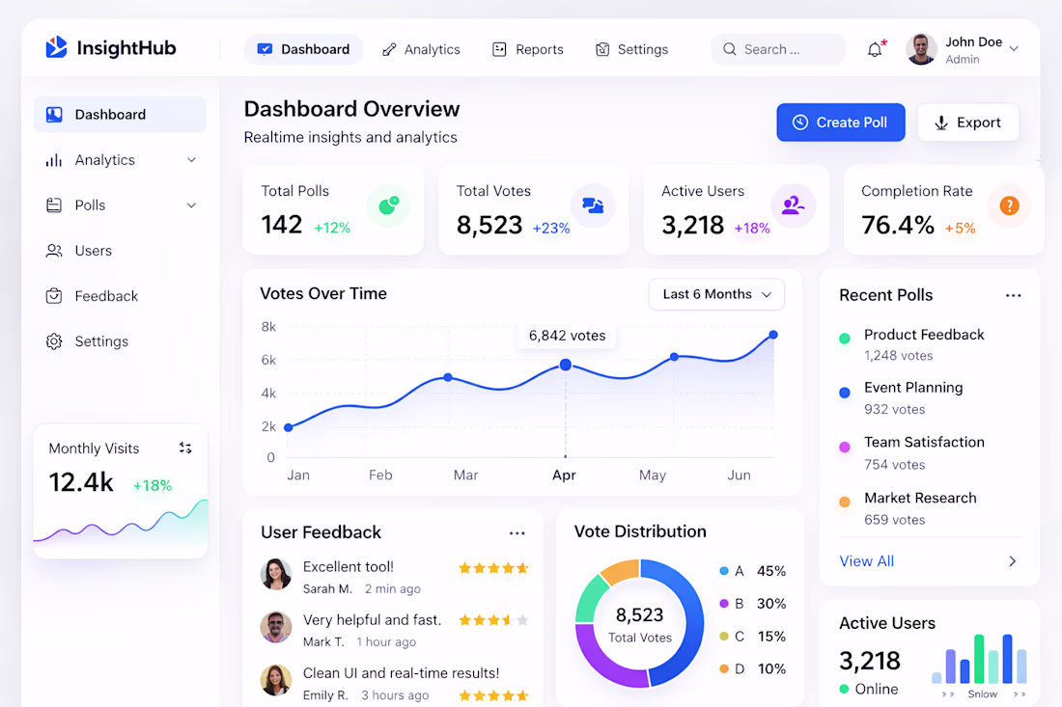
Task: Click the 6,842 votes tooltip
Action: coord(568,336)
